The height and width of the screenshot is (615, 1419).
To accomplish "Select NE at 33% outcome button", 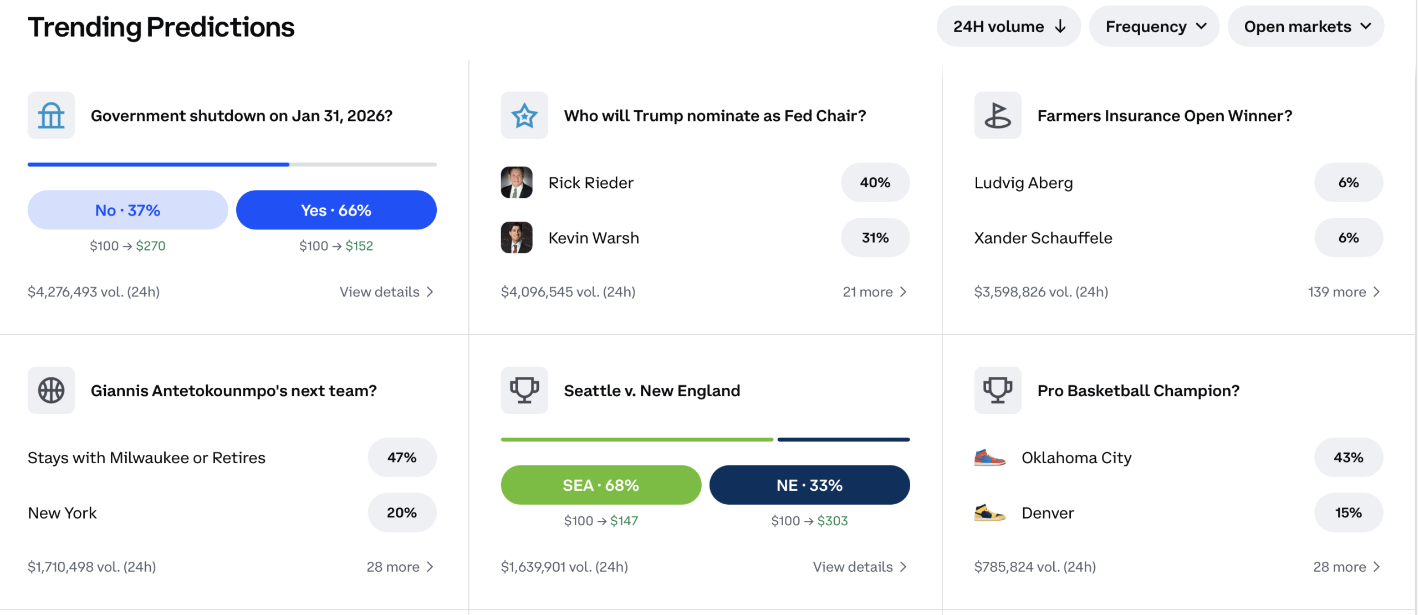I will (x=809, y=485).
